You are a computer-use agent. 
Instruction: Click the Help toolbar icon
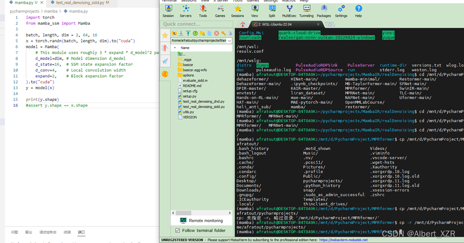358,11
